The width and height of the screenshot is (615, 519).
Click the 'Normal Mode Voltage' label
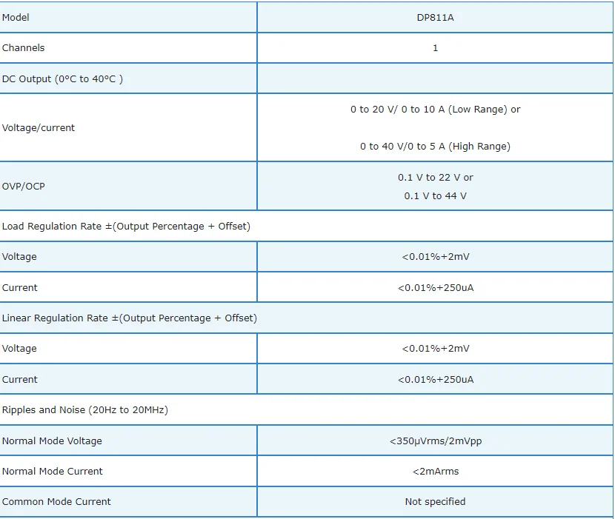point(52,441)
